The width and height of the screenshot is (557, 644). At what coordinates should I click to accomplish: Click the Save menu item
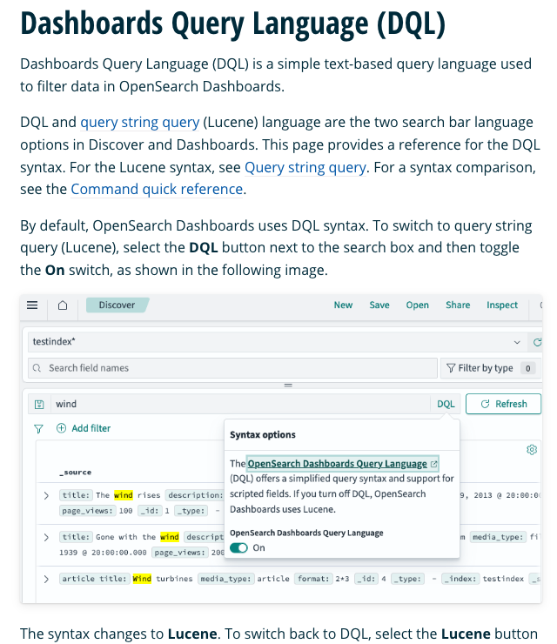379,305
